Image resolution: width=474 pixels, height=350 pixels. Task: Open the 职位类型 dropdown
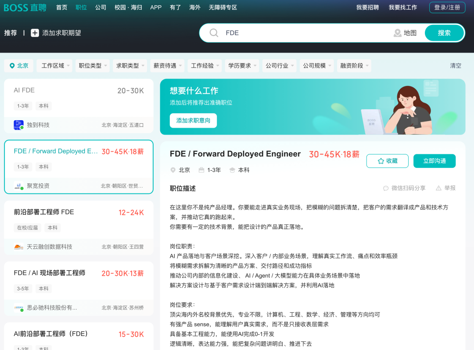coord(92,65)
